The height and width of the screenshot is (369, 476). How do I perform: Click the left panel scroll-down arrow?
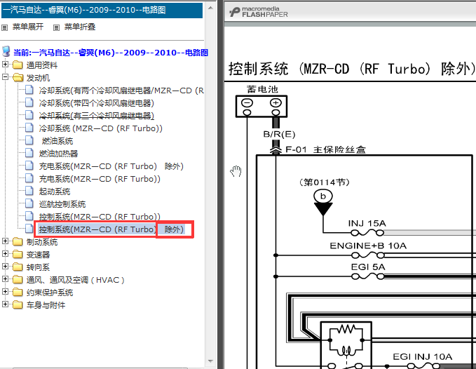click(210, 361)
